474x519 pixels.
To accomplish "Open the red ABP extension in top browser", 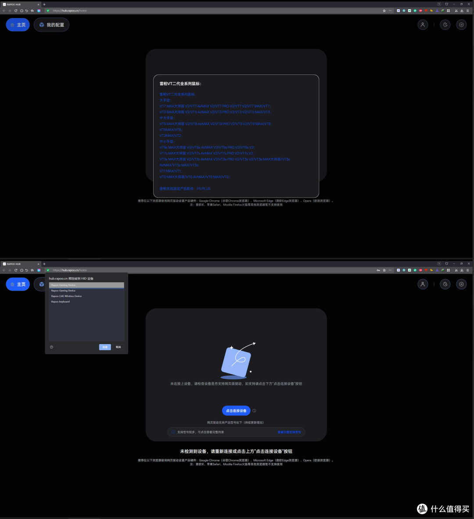I will [x=420, y=11].
